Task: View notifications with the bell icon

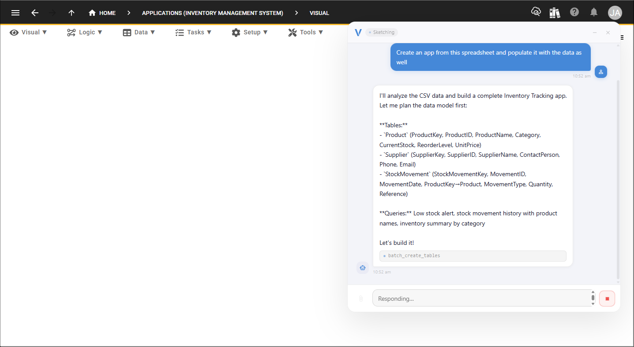Action: coord(594,12)
